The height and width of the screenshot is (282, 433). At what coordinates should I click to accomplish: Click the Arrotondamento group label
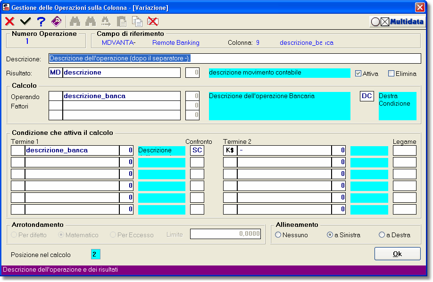click(x=38, y=224)
